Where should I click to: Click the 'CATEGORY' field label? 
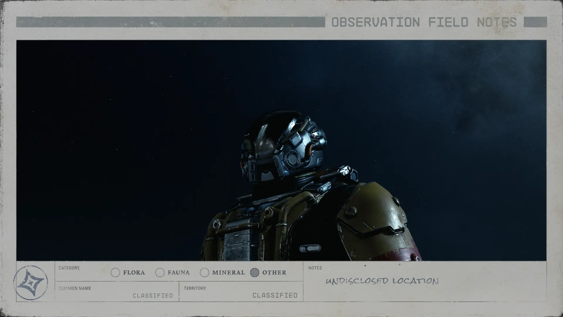pyautogui.click(x=69, y=268)
